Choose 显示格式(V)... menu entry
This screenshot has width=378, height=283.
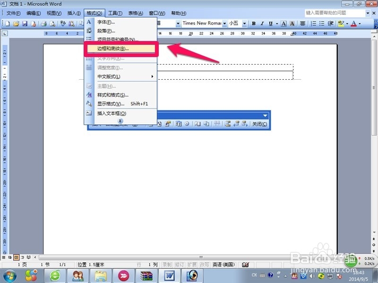point(120,104)
